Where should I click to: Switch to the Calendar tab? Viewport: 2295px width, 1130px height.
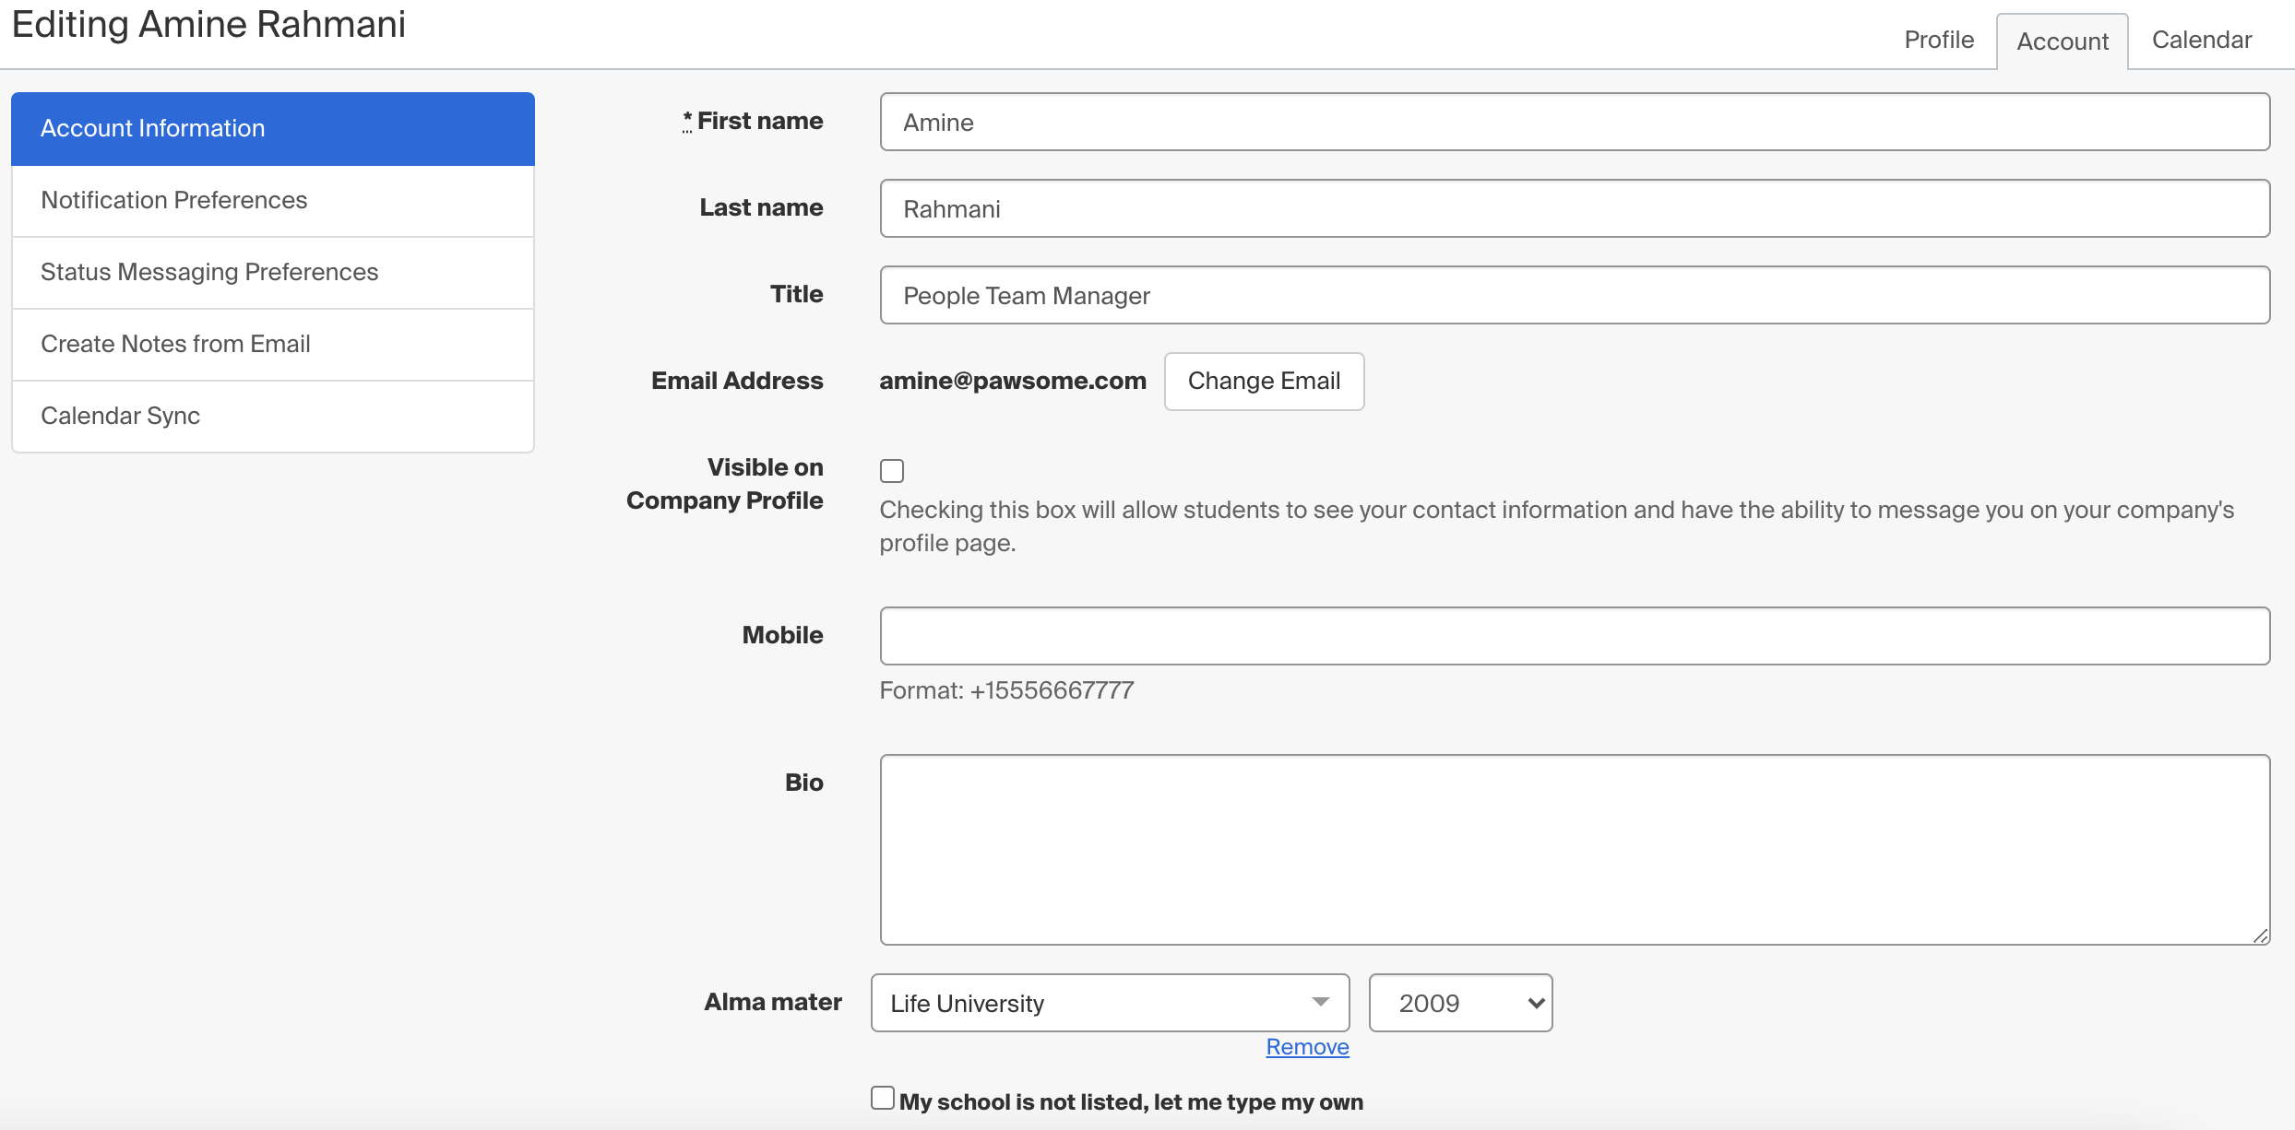coord(2201,40)
